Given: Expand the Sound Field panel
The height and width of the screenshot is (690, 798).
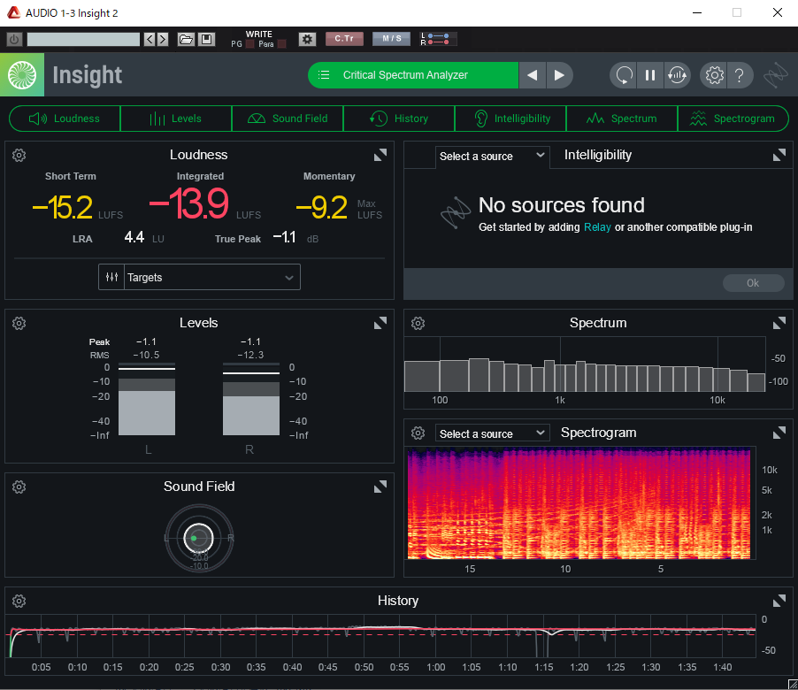Looking at the screenshot, I should coord(380,487).
